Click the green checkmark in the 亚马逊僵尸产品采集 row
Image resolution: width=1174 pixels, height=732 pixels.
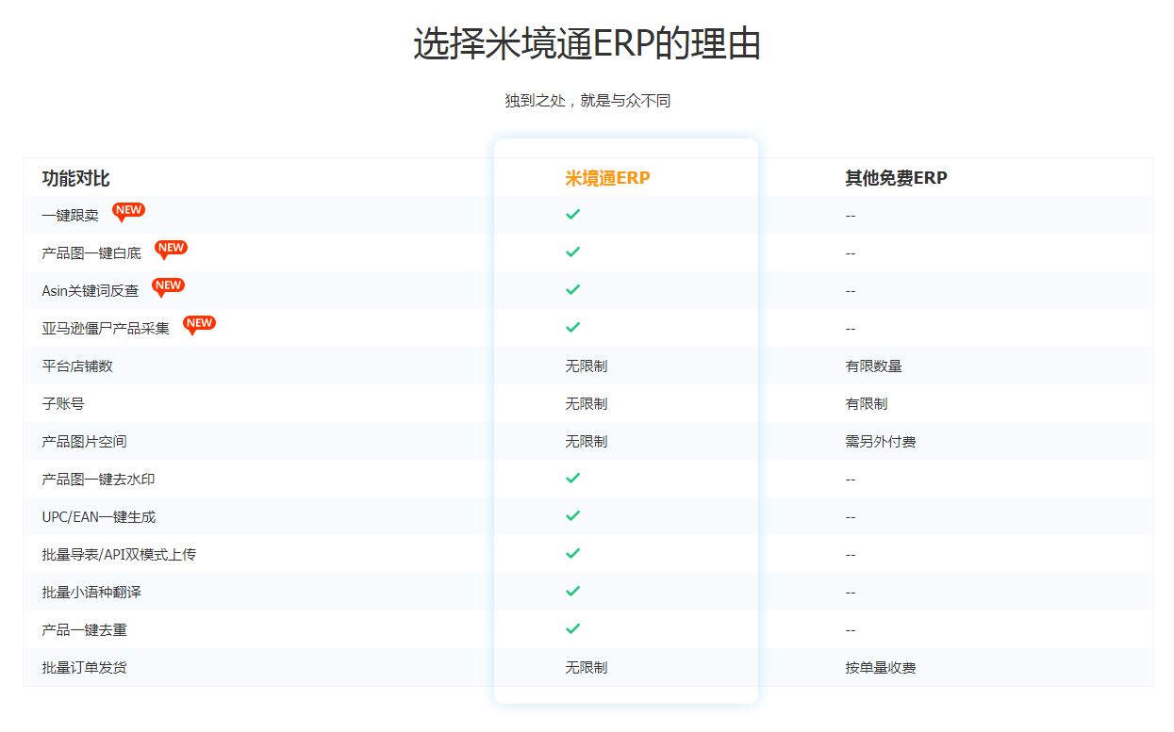572,327
